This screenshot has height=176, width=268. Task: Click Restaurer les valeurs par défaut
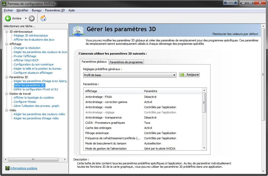coord(235,34)
